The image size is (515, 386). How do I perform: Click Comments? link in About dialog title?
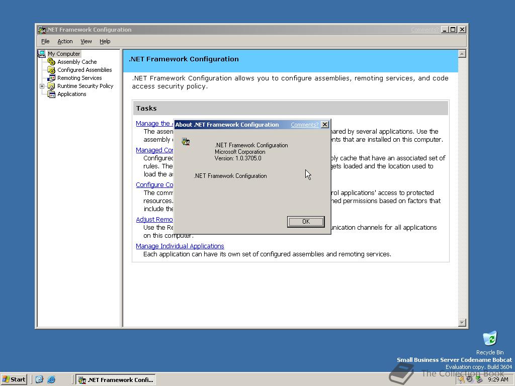pos(304,125)
